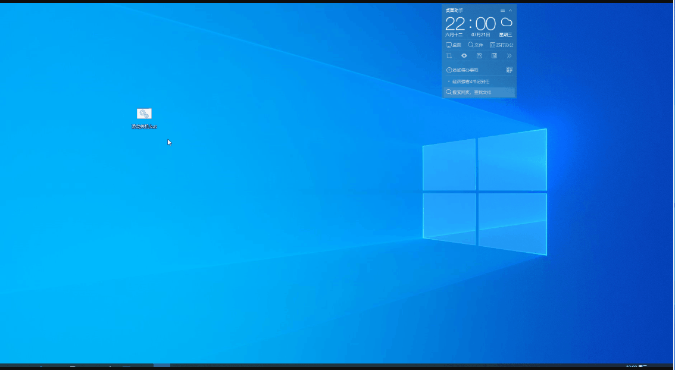Screen dimensions: 675x370
Task: Click 添加待办事项 to add a to-do item
Action: tap(462, 70)
